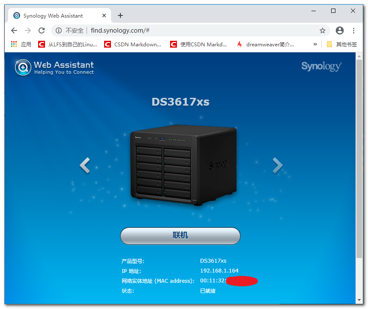Minimize the Chrome window

click(x=314, y=11)
